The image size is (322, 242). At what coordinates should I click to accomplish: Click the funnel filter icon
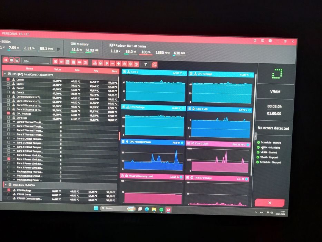tap(146, 65)
